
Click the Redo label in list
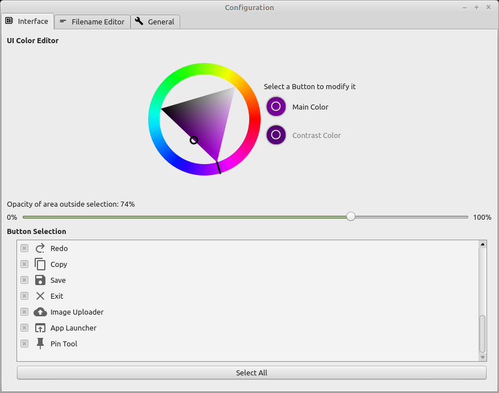59,248
